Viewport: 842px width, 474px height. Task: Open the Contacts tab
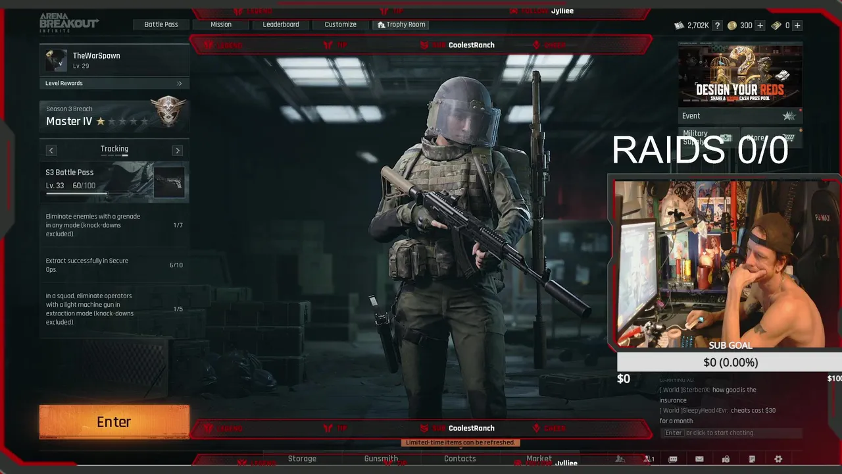coord(460,459)
